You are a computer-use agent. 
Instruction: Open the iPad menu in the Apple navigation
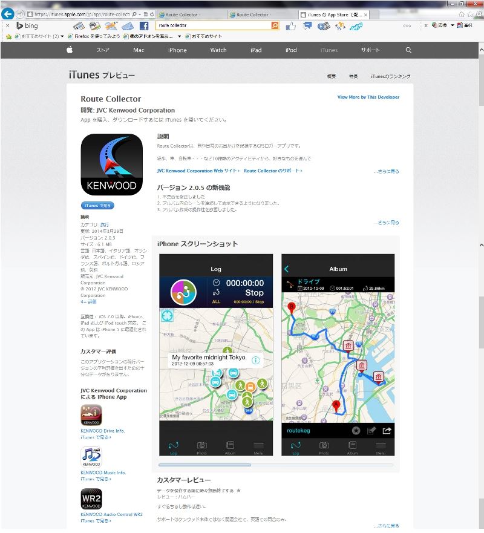click(x=256, y=50)
